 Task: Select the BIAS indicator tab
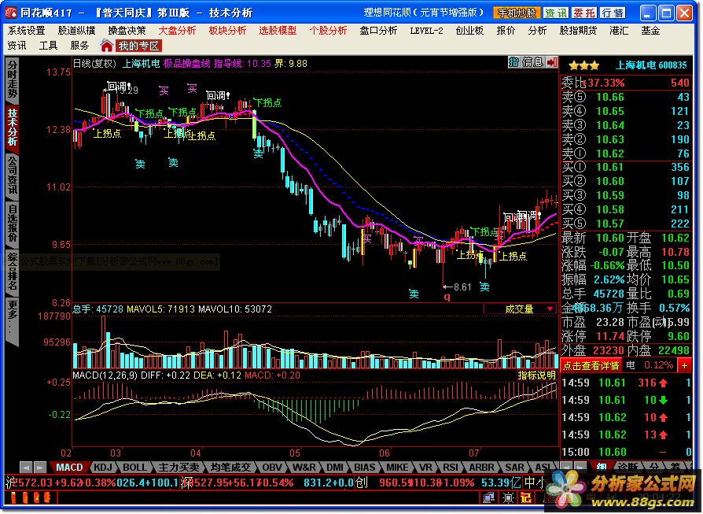(x=365, y=468)
